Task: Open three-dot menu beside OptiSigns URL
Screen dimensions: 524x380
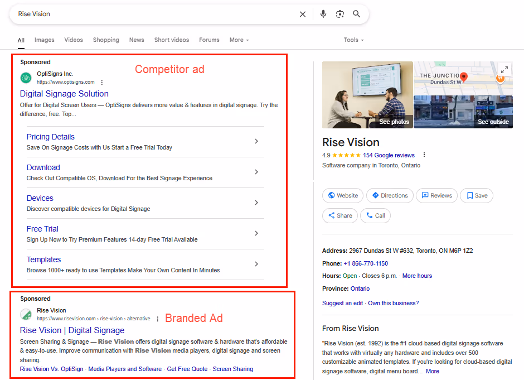Action: click(x=102, y=81)
